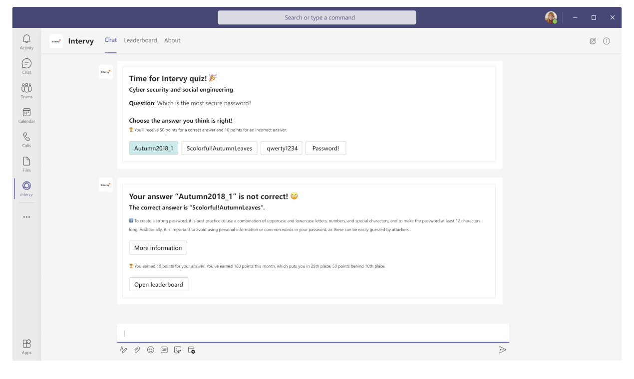The height and width of the screenshot is (379, 634).
Task: Click the 'The correct answer is' line
Action: [197, 207]
